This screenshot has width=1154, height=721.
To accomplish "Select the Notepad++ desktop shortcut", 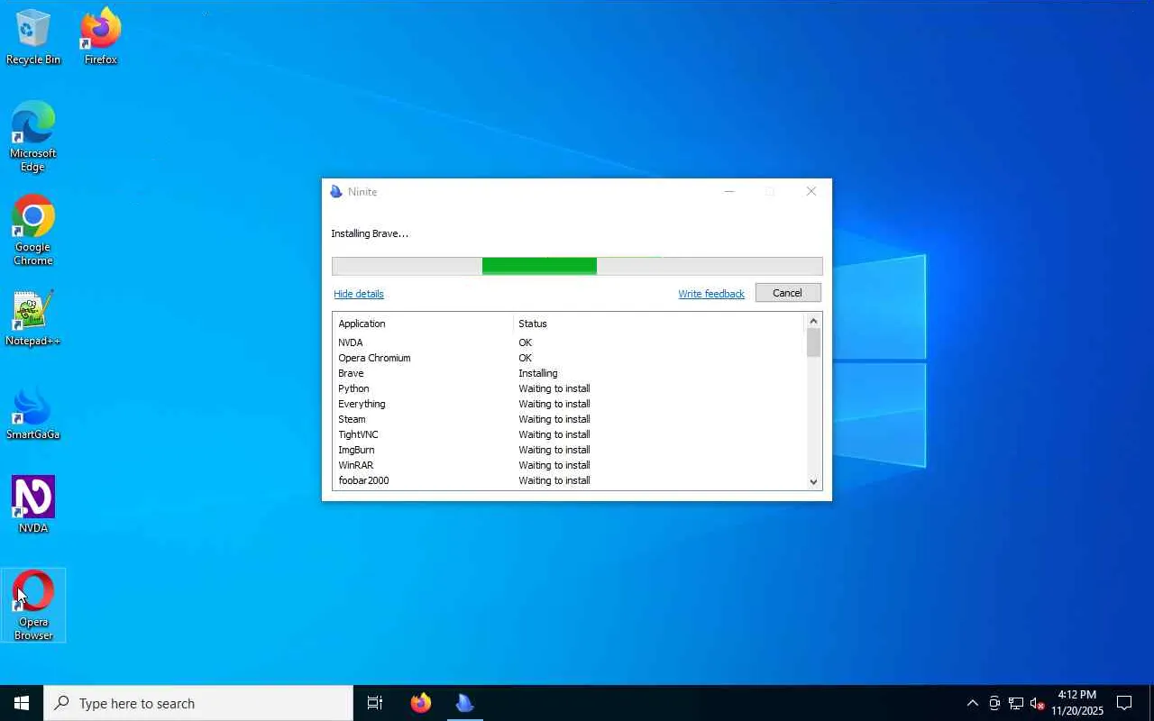I will [x=33, y=318].
